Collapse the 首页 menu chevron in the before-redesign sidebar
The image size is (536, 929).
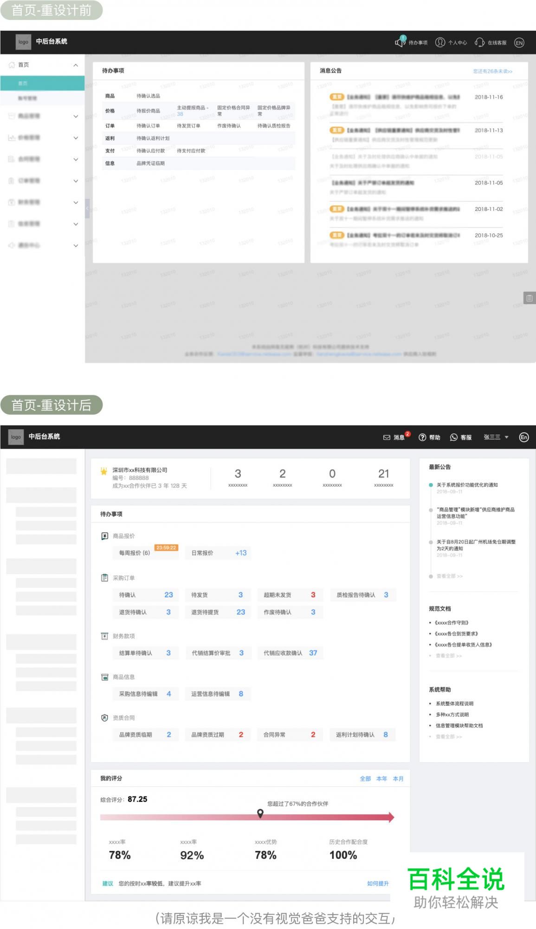click(x=76, y=65)
